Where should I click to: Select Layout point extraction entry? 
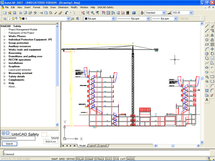[x=20, y=70]
